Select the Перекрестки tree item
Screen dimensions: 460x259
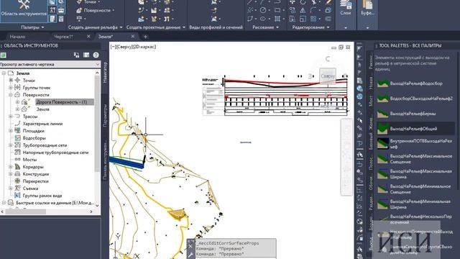(x=35, y=181)
